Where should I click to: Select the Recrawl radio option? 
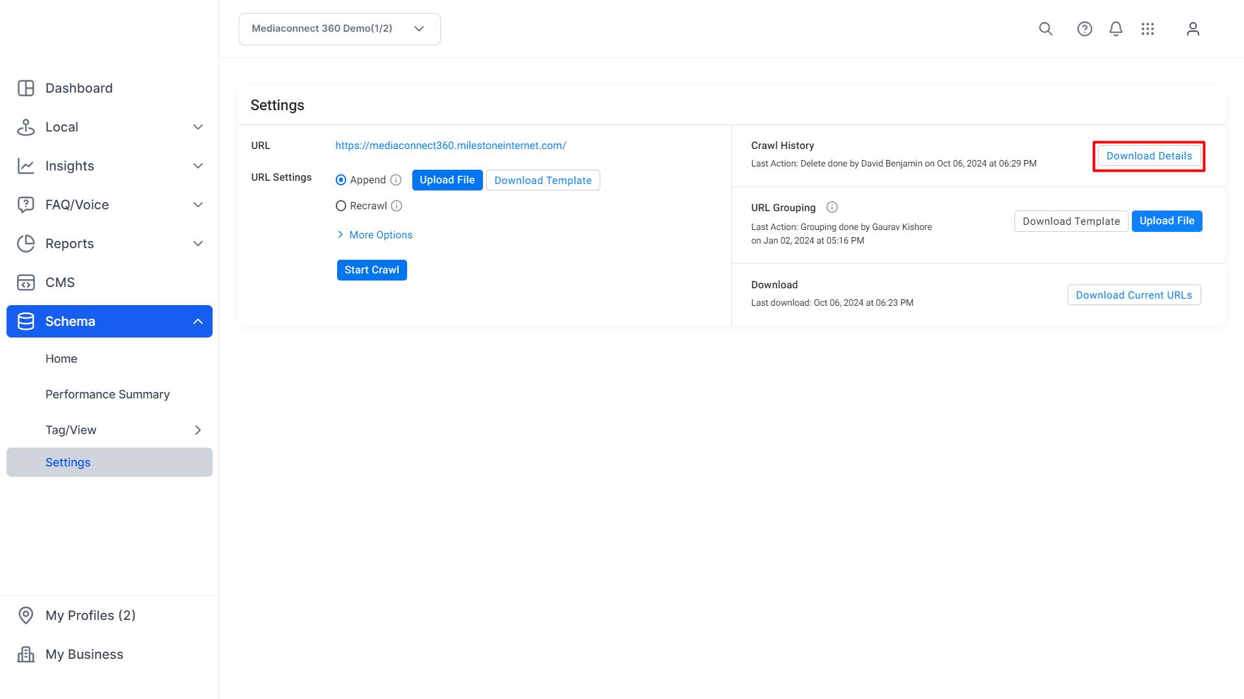[341, 206]
